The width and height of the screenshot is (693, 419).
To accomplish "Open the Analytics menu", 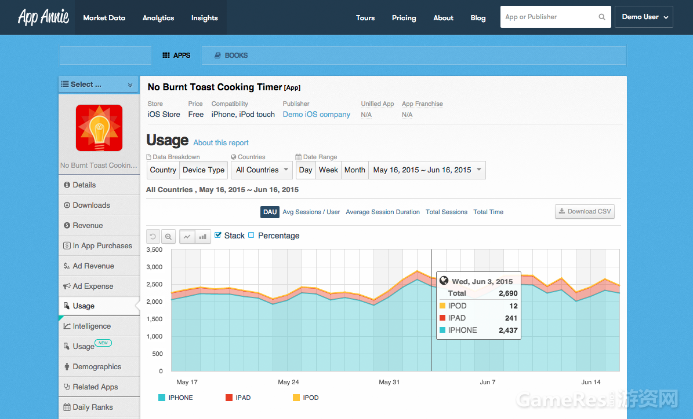I will [158, 17].
